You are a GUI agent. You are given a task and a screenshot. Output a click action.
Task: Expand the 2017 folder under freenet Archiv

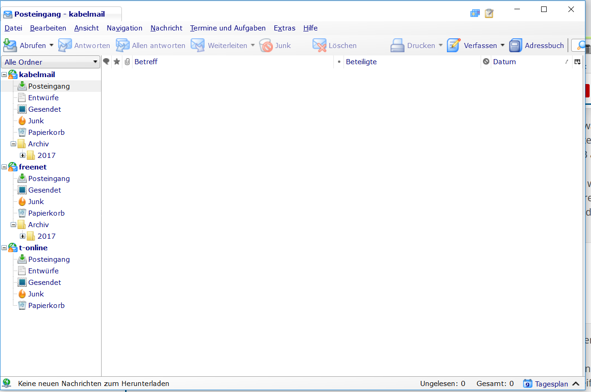22,236
